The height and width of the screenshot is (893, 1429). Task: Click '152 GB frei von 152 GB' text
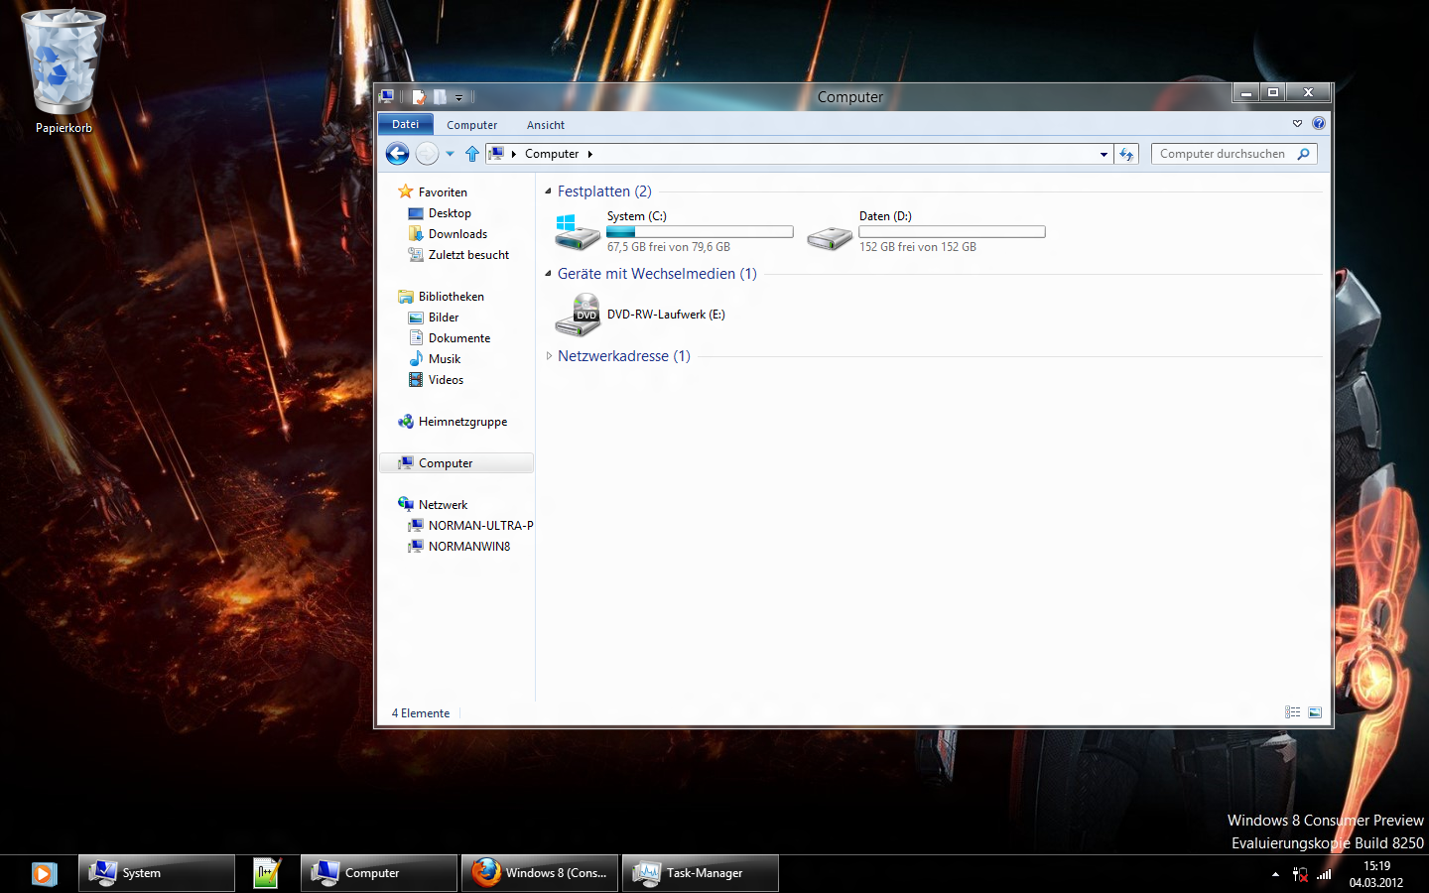tap(918, 247)
